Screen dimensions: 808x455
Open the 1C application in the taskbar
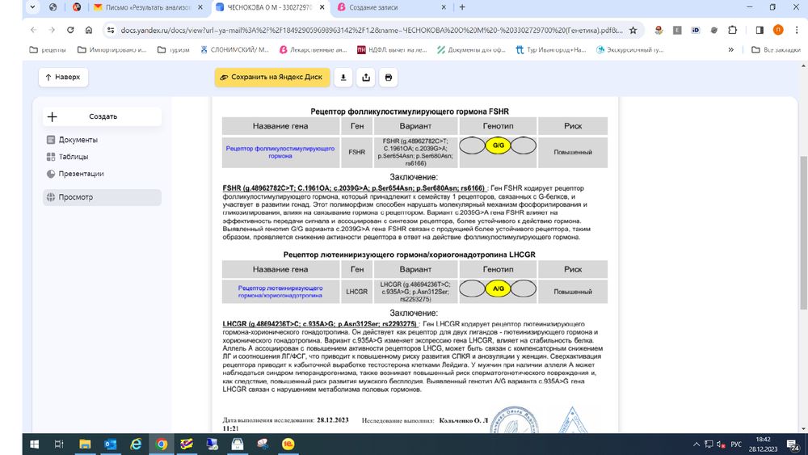coord(288,444)
